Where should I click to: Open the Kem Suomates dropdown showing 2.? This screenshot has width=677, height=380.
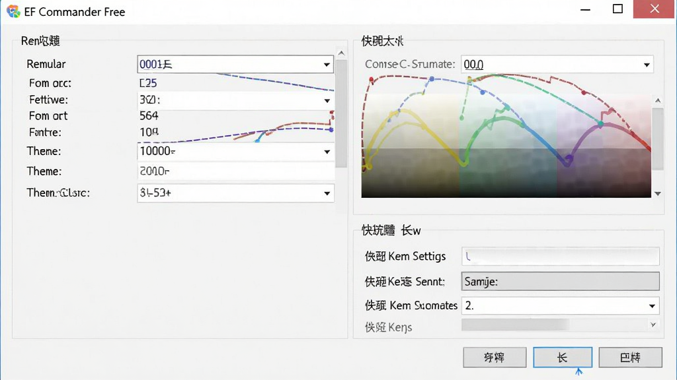[x=561, y=305]
